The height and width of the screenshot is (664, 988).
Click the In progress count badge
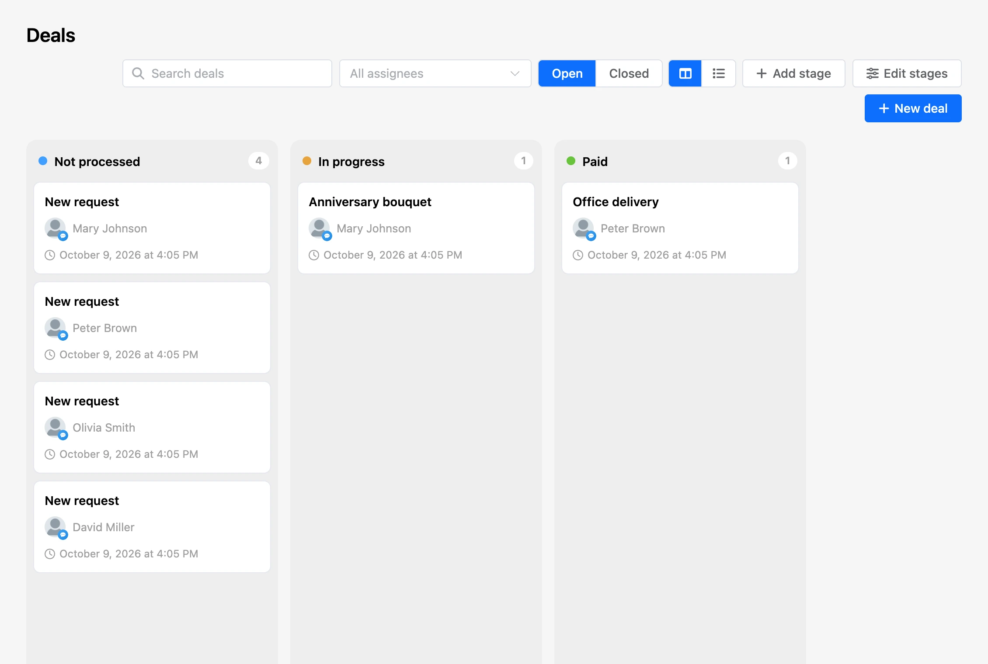point(523,161)
